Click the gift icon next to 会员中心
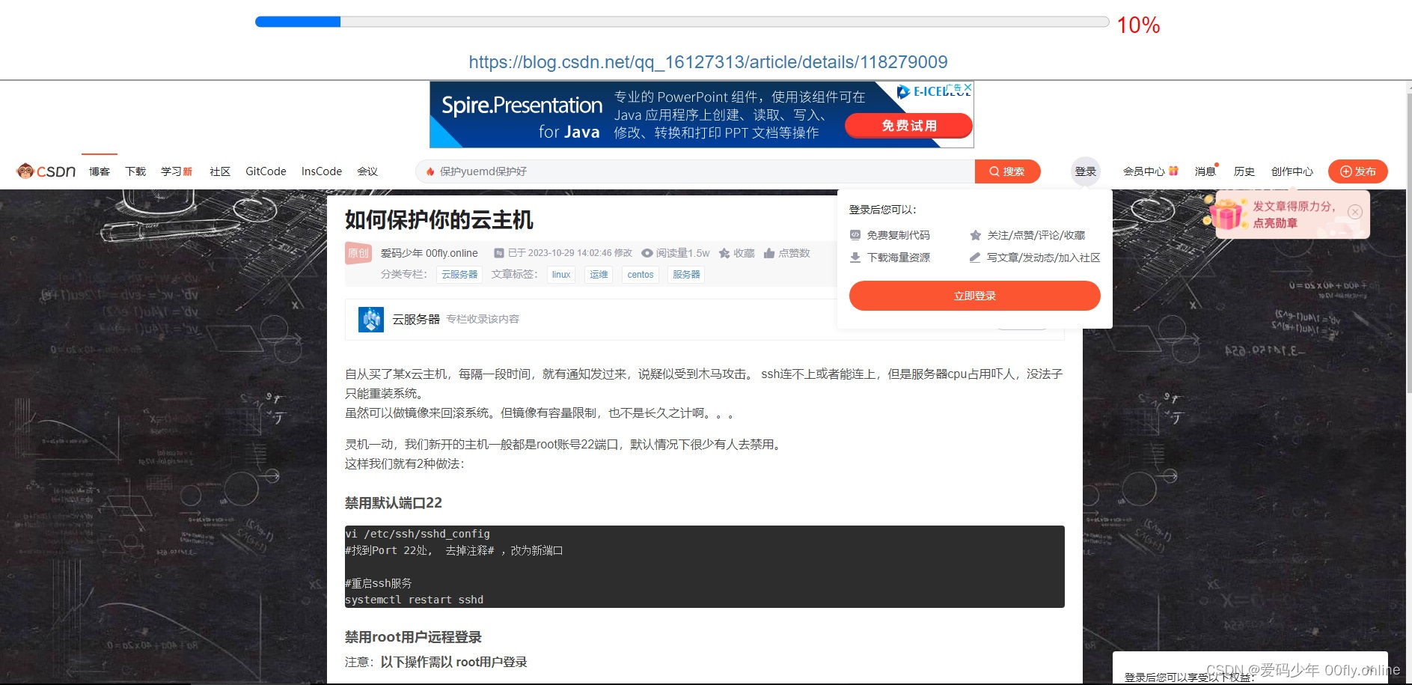1412x685 pixels. pyautogui.click(x=1173, y=171)
